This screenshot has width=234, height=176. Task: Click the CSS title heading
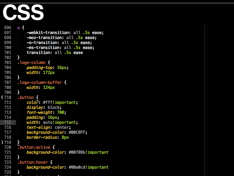click(23, 12)
